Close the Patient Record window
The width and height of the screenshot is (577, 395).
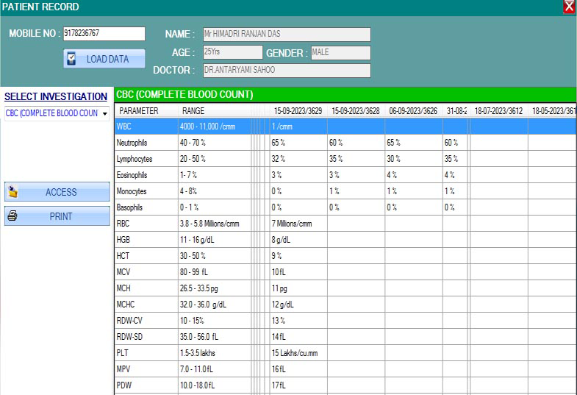pyautogui.click(x=568, y=7)
